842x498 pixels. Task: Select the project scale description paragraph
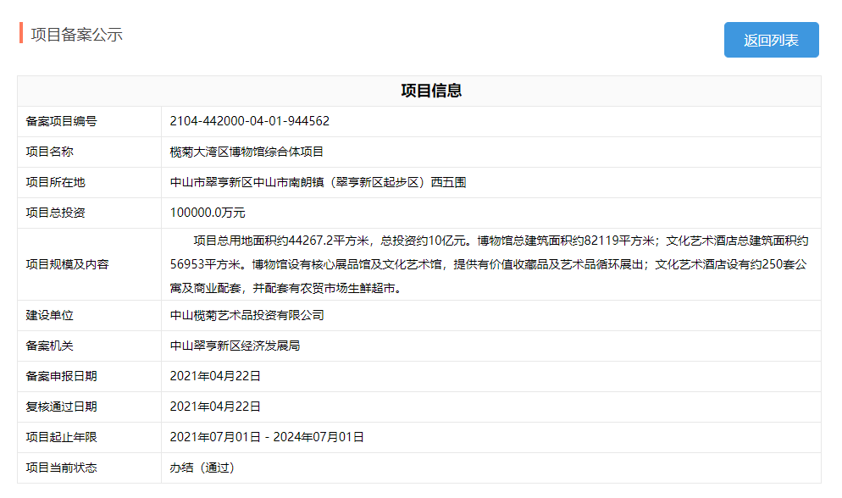pyautogui.click(x=490, y=264)
